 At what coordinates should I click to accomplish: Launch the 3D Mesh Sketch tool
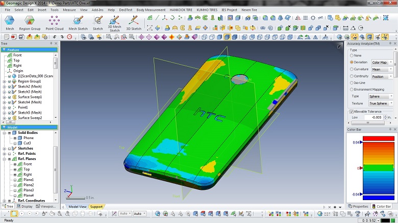(114, 22)
